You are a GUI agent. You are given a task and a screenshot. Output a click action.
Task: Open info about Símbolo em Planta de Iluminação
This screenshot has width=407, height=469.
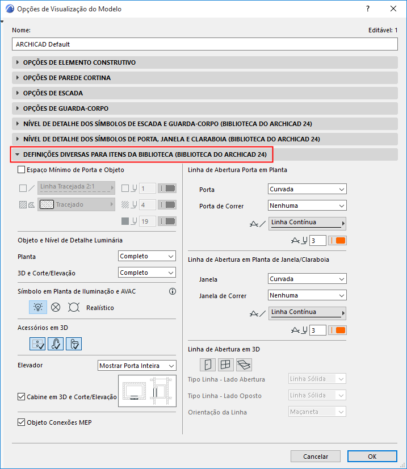(172, 291)
